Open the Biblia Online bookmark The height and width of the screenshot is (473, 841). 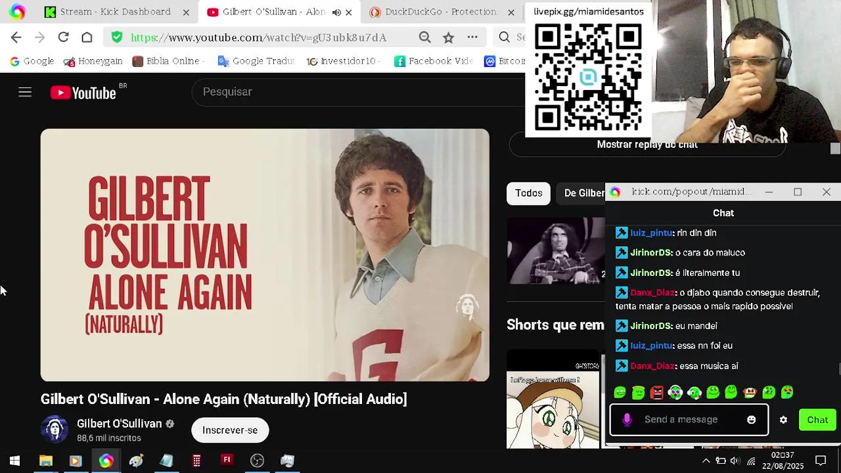pos(168,61)
